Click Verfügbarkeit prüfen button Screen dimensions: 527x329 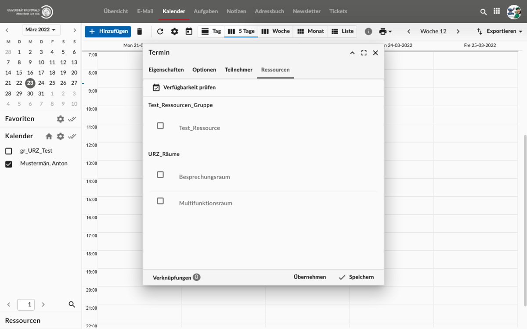click(x=184, y=87)
